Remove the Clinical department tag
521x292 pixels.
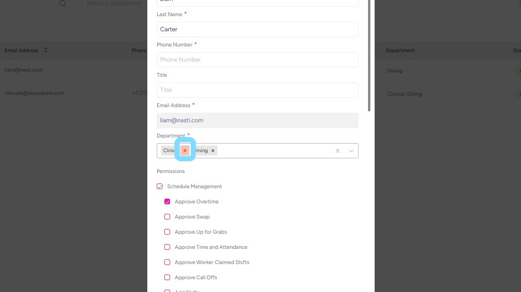click(185, 151)
